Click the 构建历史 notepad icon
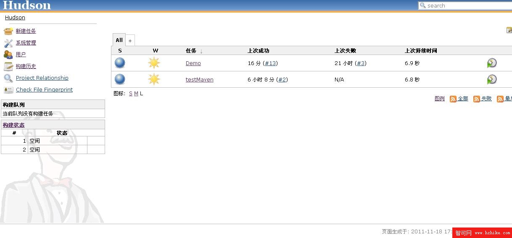The height and width of the screenshot is (238, 512). click(8, 66)
